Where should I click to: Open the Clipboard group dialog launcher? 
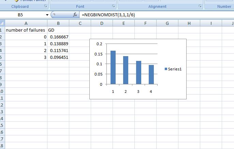46,6
